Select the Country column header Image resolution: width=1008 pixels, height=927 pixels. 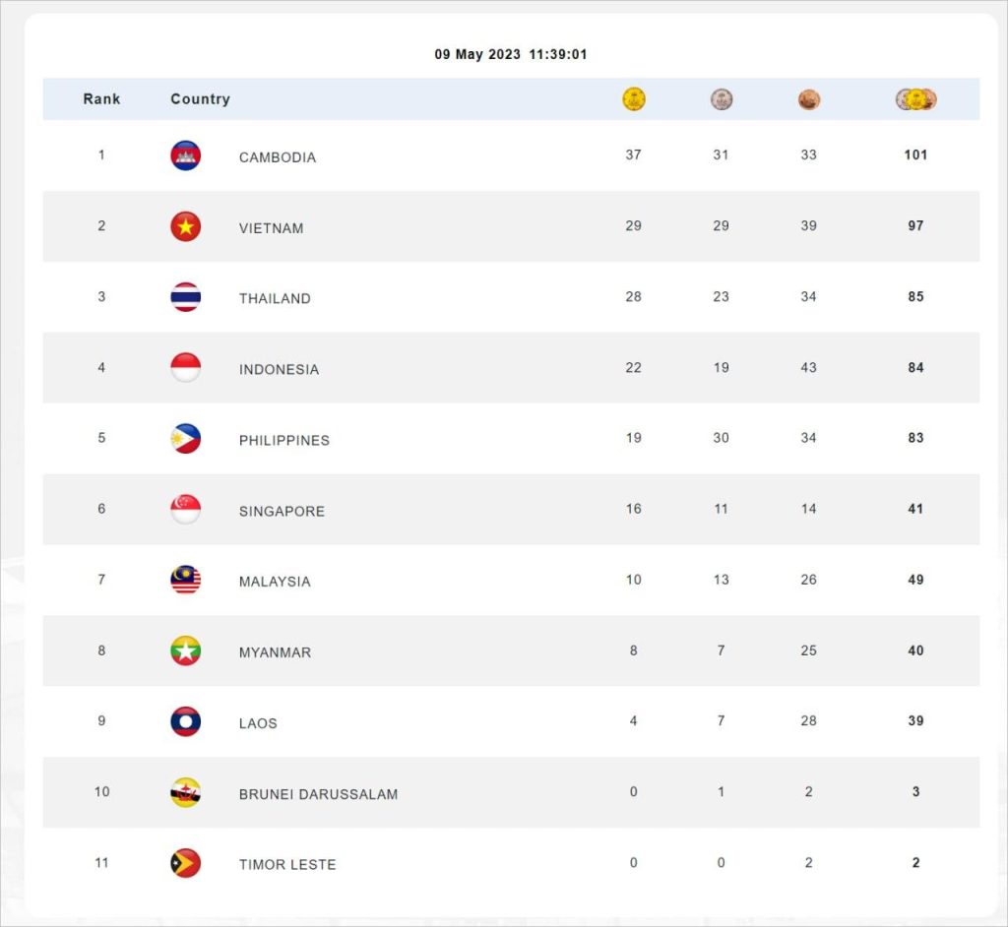pyautogui.click(x=200, y=99)
